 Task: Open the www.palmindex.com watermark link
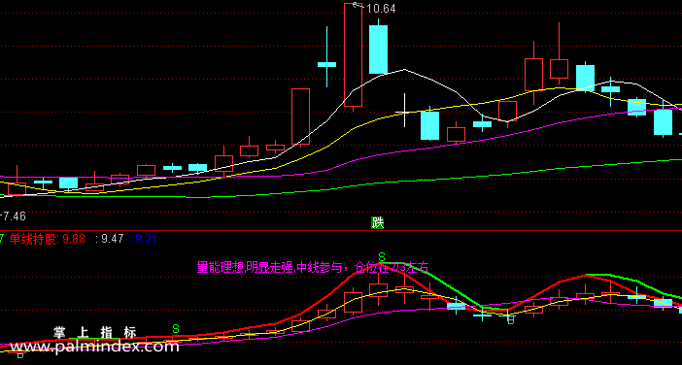click(94, 347)
